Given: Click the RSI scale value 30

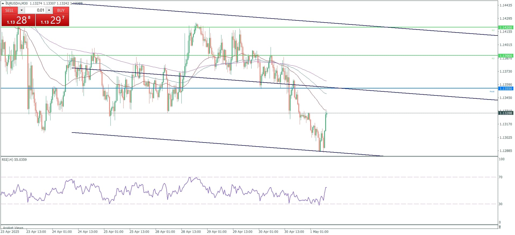Looking at the screenshot, I should [x=500, y=204].
